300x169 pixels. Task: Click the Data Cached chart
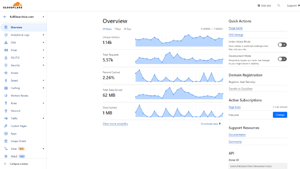[x=179, y=111]
